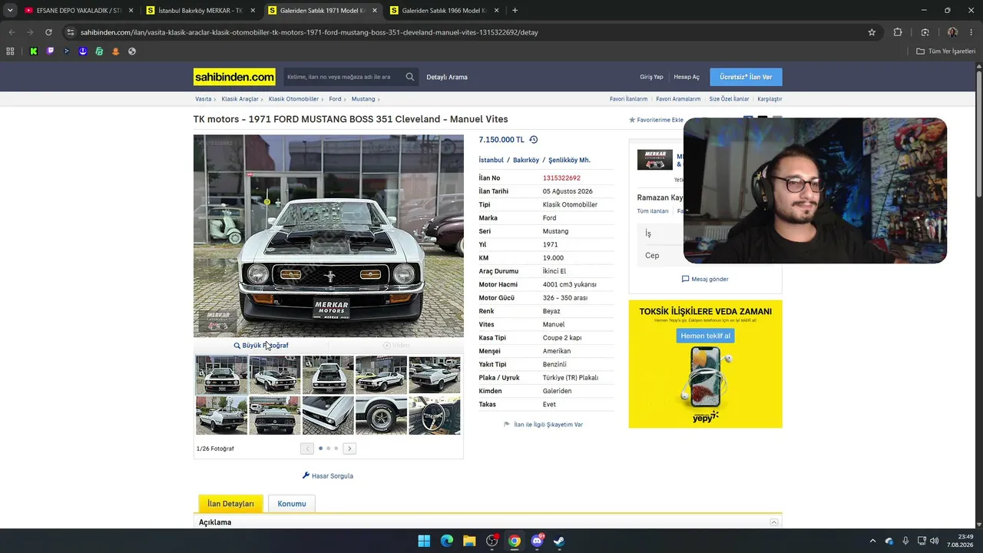Click the browser address bar URL
983x553 pixels.
(309, 32)
